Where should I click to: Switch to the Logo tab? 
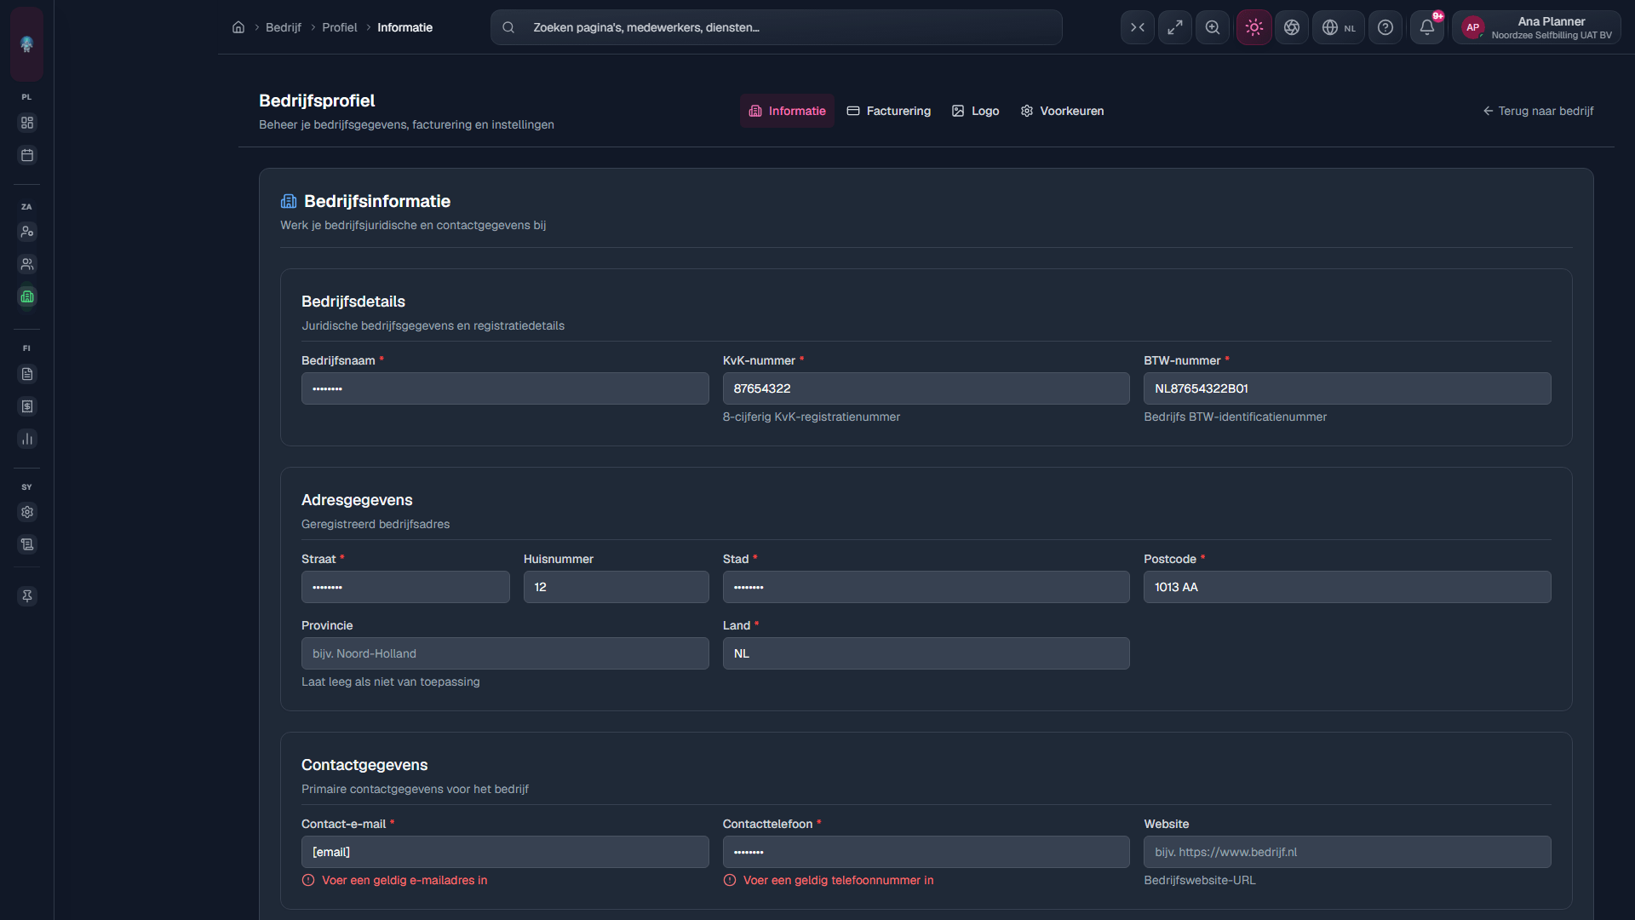coord(975,111)
